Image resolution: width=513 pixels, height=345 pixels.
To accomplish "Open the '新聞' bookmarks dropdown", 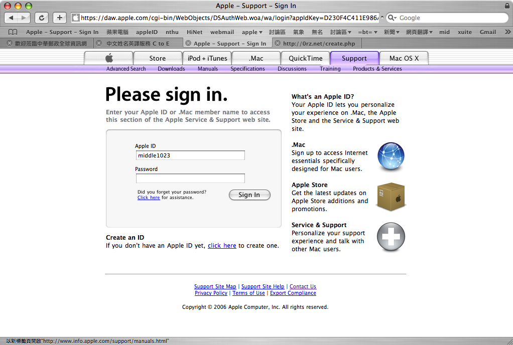I will pos(392,32).
